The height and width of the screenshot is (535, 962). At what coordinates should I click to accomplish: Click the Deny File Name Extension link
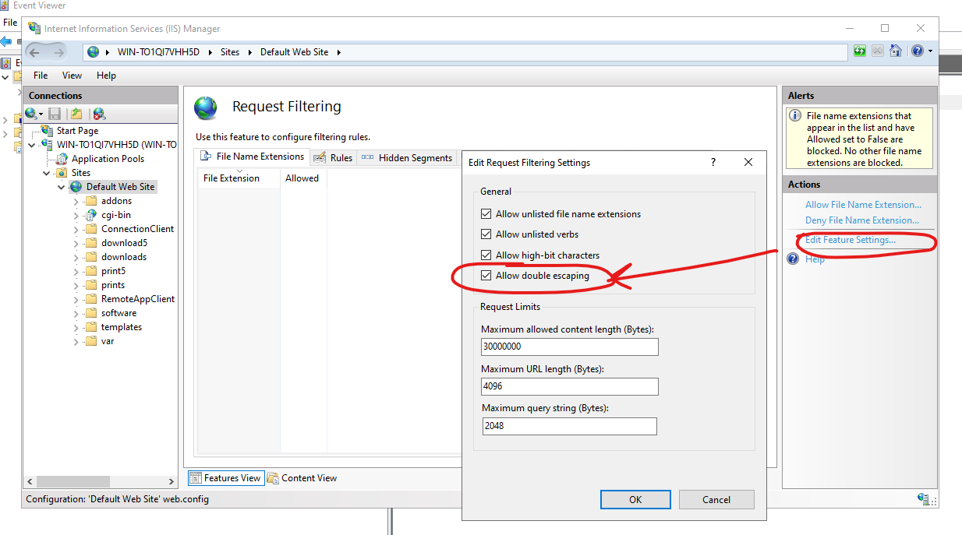tap(862, 220)
